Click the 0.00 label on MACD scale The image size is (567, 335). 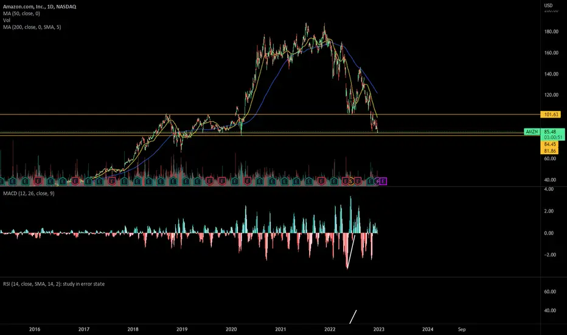(x=549, y=233)
